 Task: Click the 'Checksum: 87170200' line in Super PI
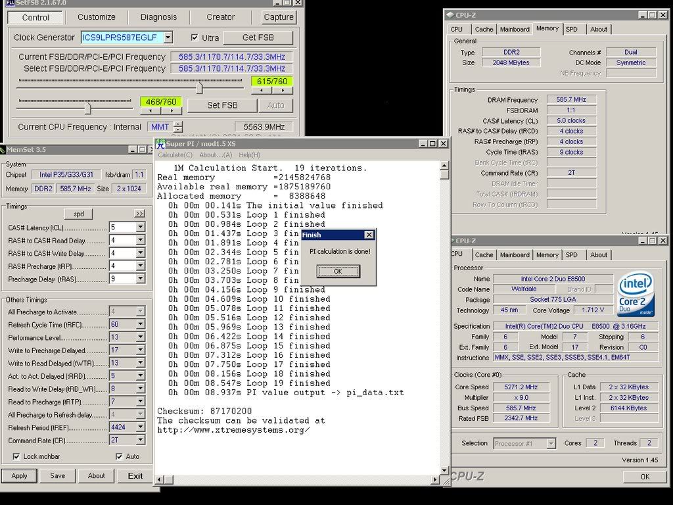coord(204,411)
